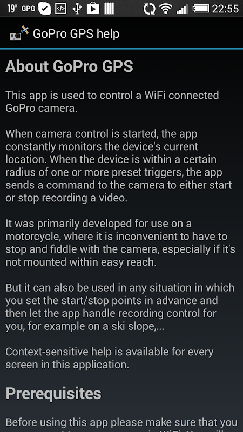Tap the paragraph mentioning motorcycle use
Image resolution: width=243 pixels, height=432 pixels.
pos(120,243)
